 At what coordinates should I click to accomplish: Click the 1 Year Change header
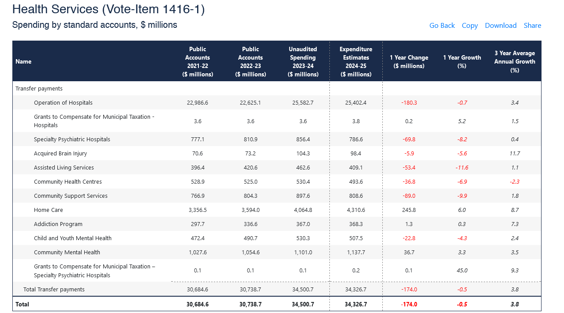(x=409, y=61)
